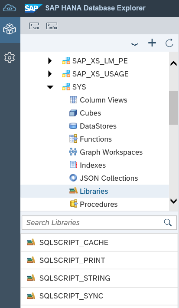Click the Functions icon

pyautogui.click(x=73, y=139)
